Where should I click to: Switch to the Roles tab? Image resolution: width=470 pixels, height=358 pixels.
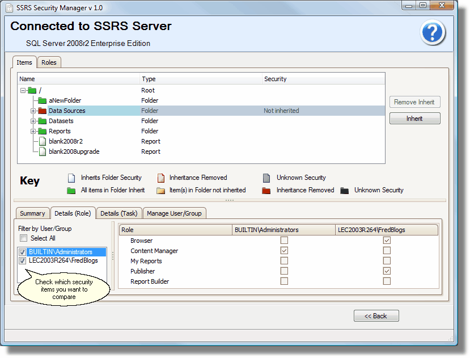point(49,62)
